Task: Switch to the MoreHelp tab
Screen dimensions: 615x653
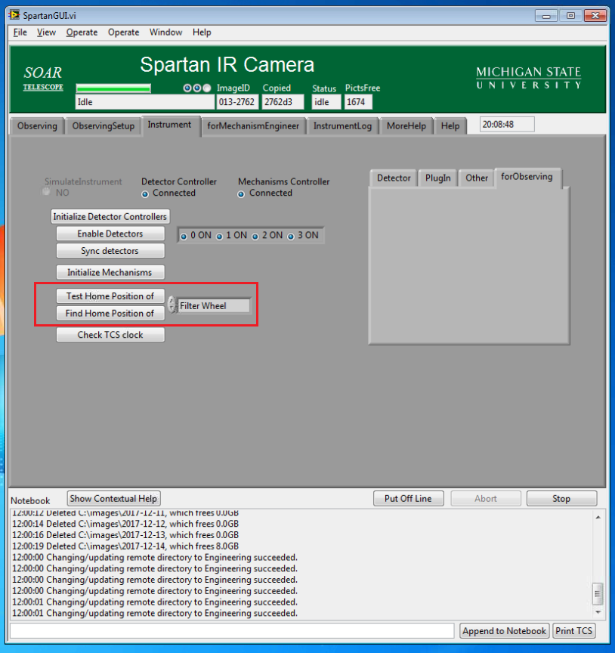Action: point(406,125)
